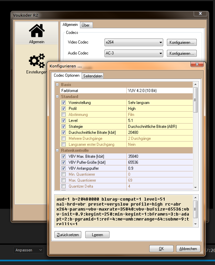Click Konfigurieren for the Video Codec
The image size is (215, 265).
(x=182, y=43)
